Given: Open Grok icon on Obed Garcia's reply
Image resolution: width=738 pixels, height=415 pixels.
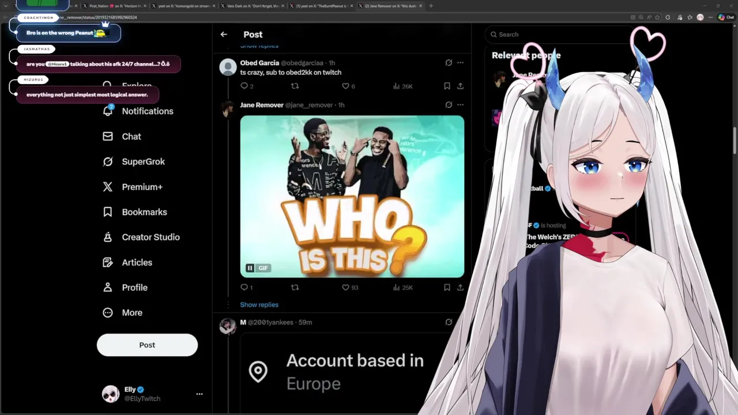Looking at the screenshot, I should pyautogui.click(x=449, y=63).
